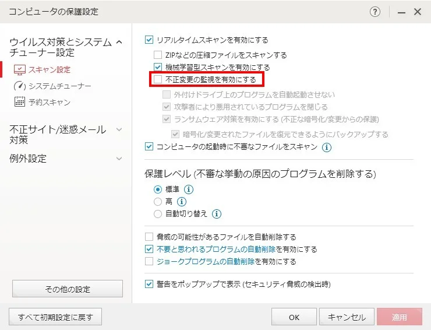Screen dimensions: 431x330
Task: Open the システムチューナー settings page
Action: 60,86
